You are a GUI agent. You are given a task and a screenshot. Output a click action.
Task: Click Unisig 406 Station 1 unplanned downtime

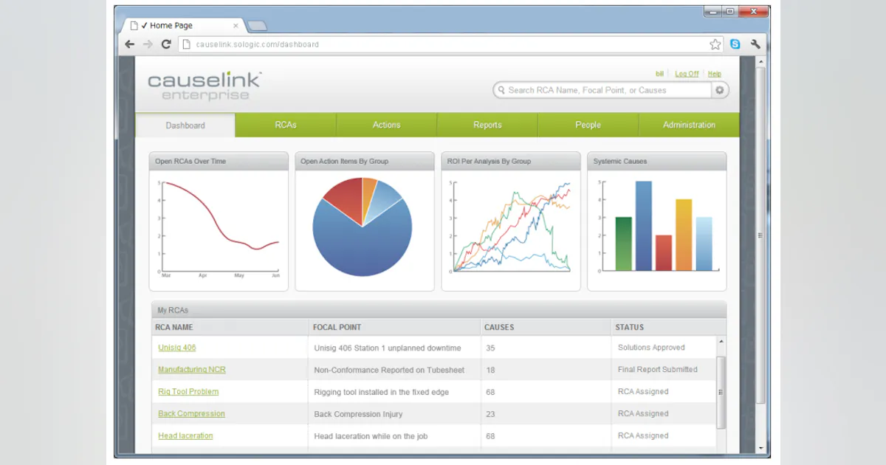388,348
